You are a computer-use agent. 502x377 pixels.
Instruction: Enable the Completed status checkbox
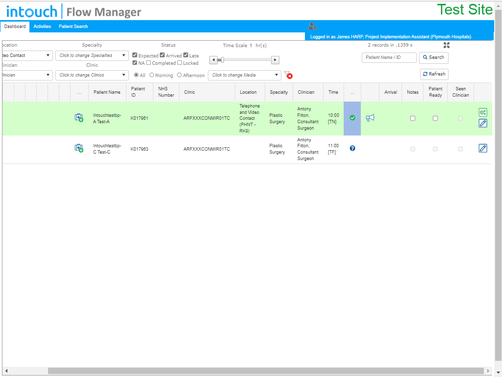pyautogui.click(x=149, y=63)
